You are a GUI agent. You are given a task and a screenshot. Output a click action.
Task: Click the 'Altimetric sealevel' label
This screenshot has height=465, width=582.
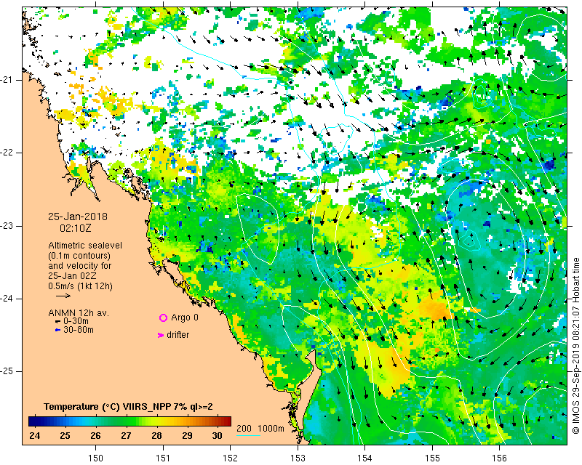point(85,246)
